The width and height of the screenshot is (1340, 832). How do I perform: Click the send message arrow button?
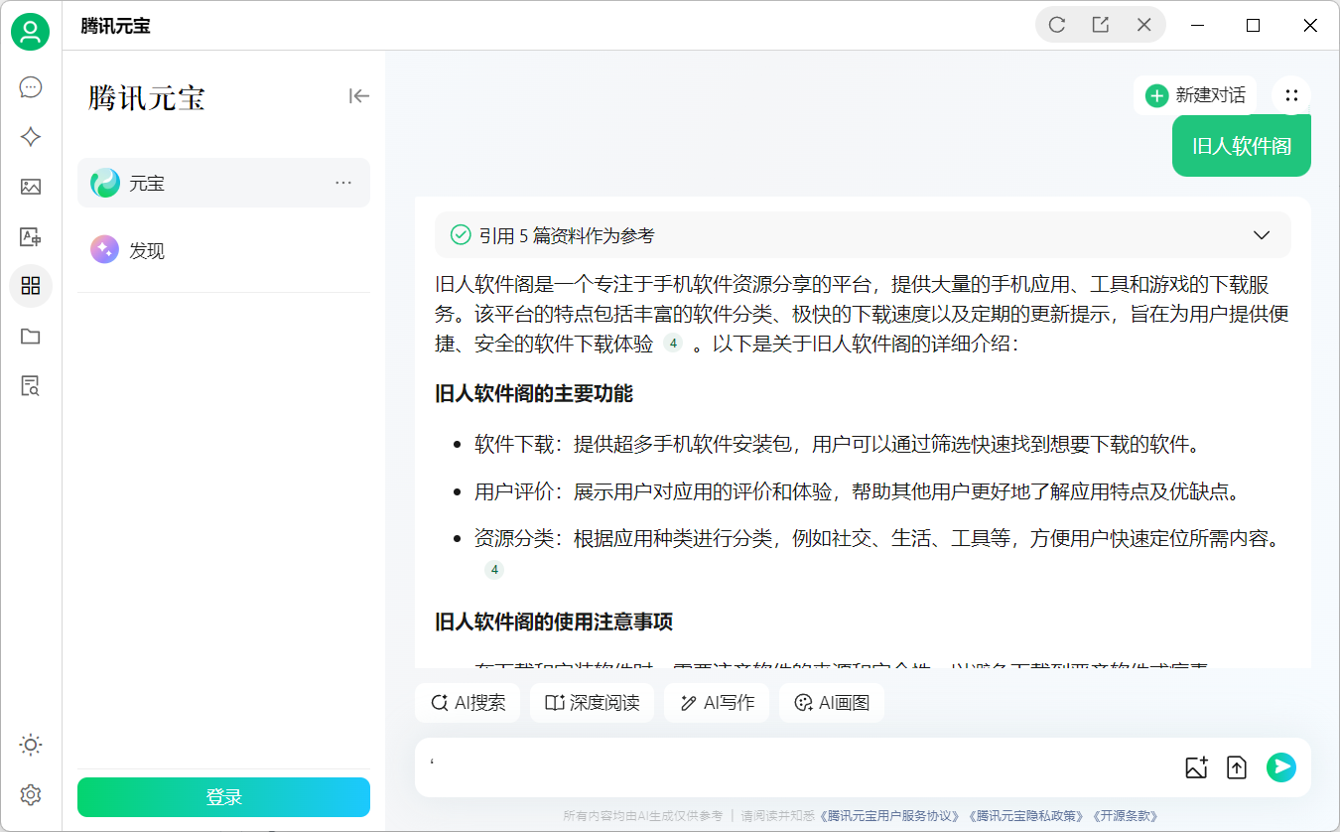pos(1281,766)
